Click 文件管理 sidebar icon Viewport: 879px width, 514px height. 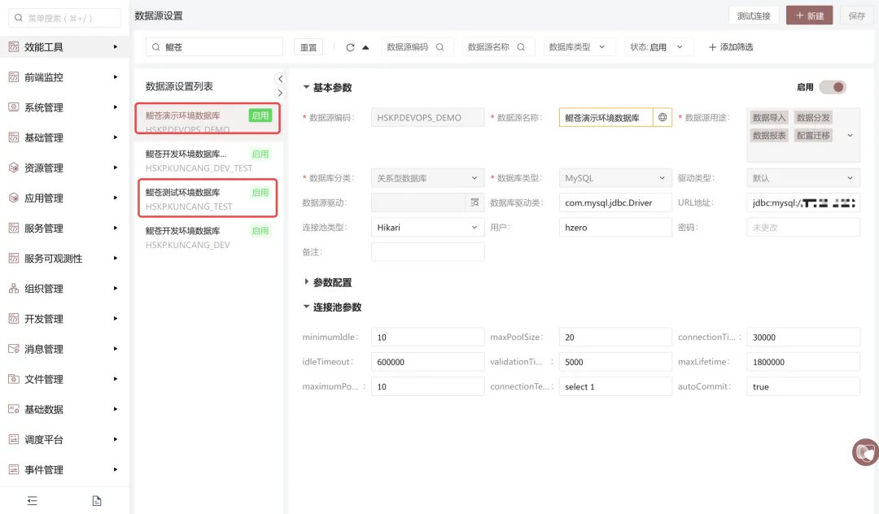coord(14,380)
